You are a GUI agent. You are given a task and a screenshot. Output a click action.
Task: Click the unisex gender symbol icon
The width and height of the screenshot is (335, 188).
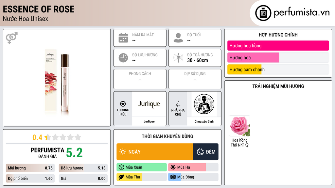click(x=12, y=38)
